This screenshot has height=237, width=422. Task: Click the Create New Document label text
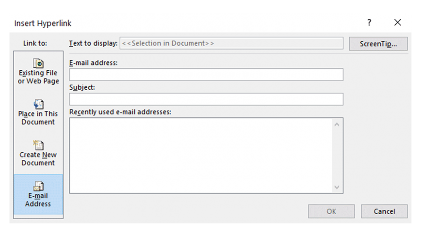pos(38,158)
